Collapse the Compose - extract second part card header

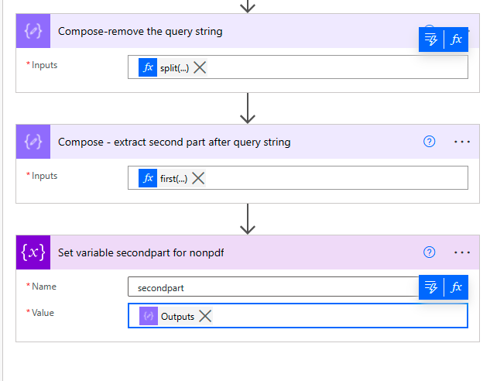pos(232,142)
